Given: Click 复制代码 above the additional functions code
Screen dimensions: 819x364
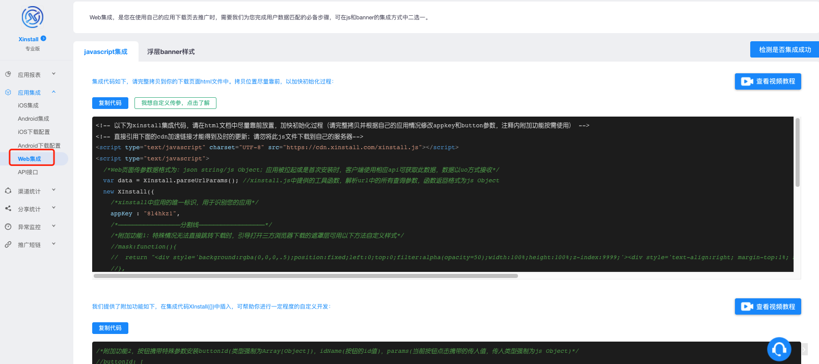Looking at the screenshot, I should pos(110,328).
